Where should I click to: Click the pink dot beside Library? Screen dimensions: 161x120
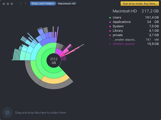tap(110, 31)
